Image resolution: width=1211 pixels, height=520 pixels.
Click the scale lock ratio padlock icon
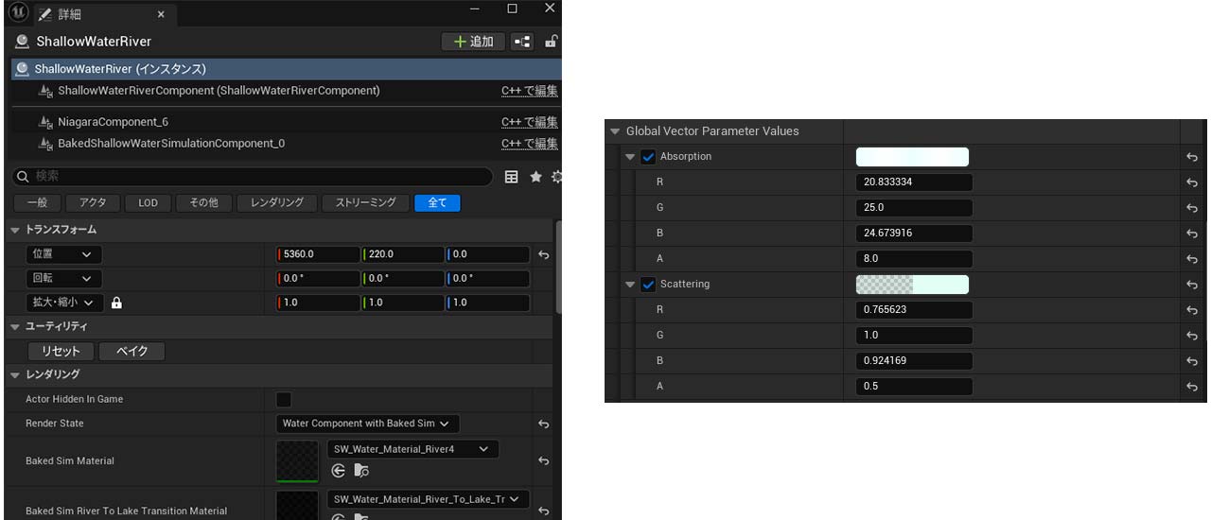pyautogui.click(x=116, y=303)
